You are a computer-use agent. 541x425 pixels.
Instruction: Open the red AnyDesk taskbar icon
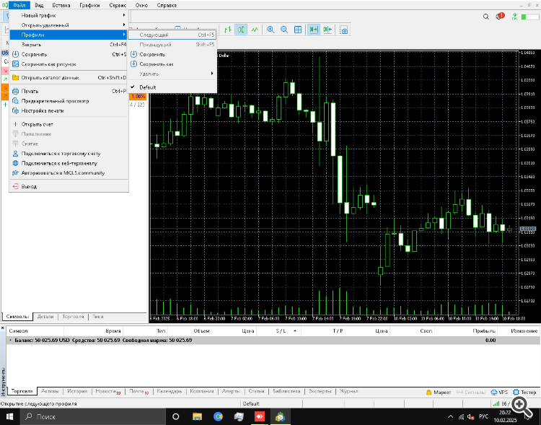[260, 417]
